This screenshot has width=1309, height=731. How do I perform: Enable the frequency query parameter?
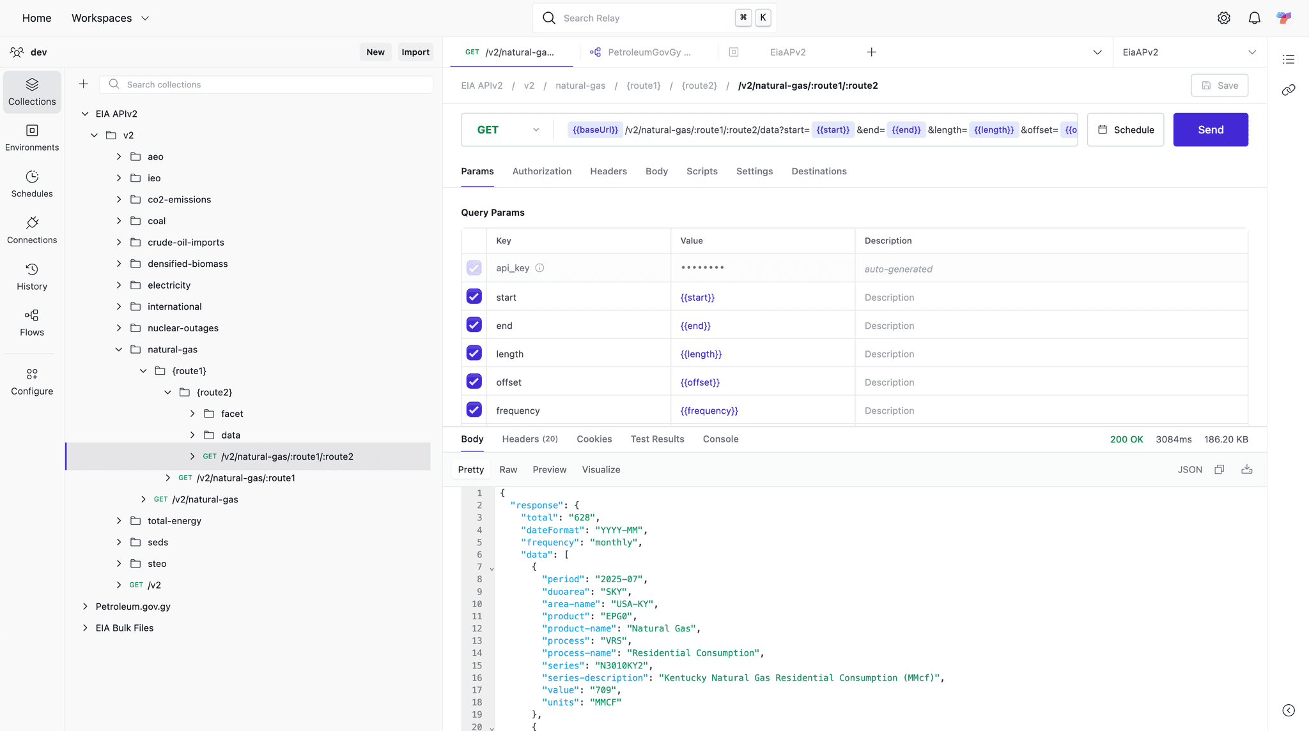click(474, 409)
